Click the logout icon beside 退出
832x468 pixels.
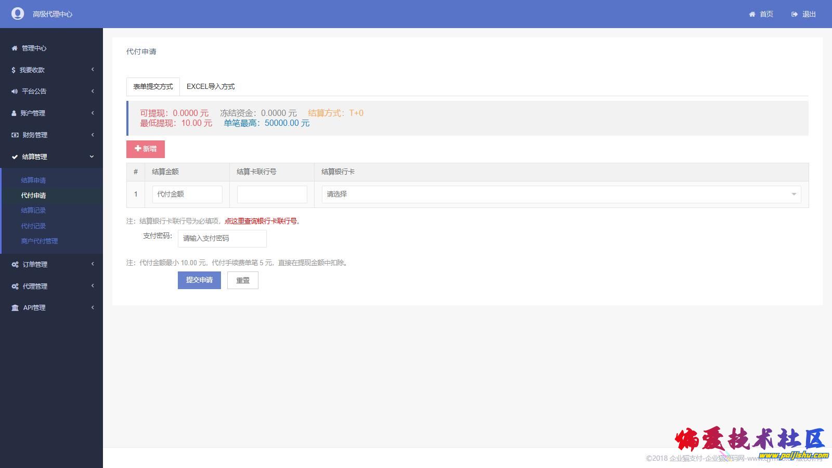click(x=794, y=15)
